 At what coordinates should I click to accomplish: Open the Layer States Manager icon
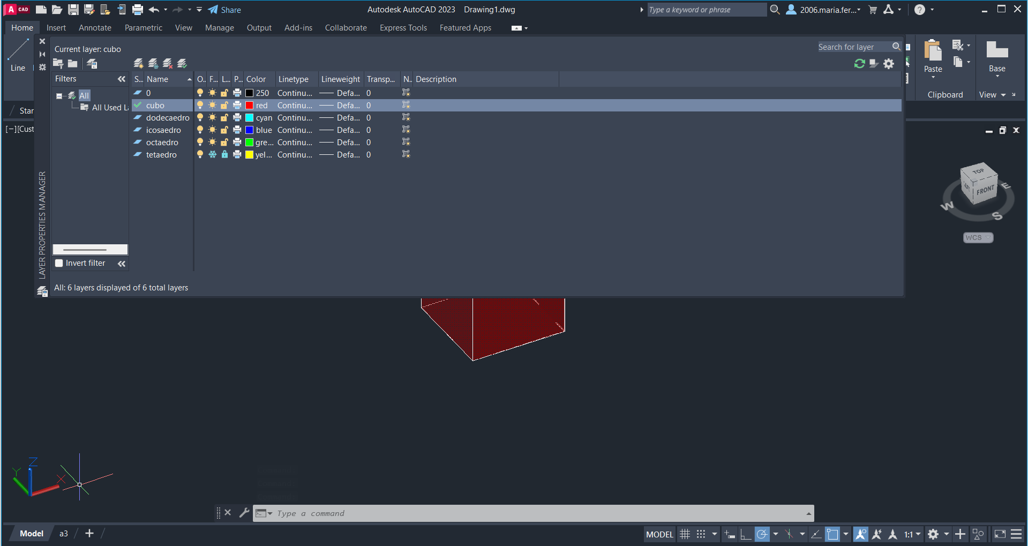coord(92,64)
